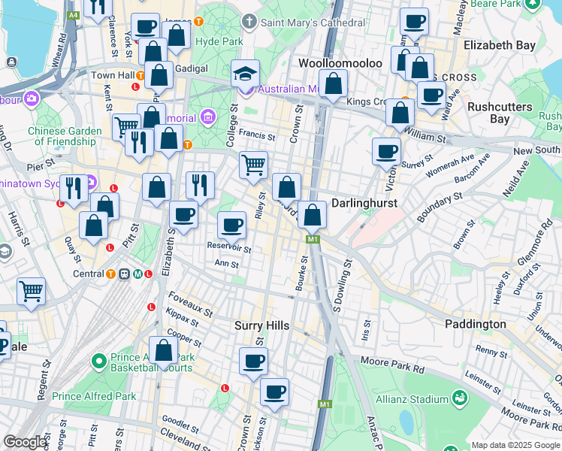Image resolution: width=562 pixels, height=451 pixels.
Task: Select the shopping bag marker beside Town Hall station
Action: click(x=159, y=76)
